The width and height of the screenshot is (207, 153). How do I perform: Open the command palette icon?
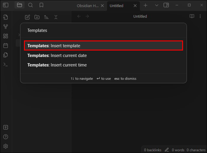[6, 64]
